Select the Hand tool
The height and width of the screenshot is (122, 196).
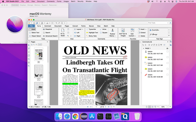32,29
